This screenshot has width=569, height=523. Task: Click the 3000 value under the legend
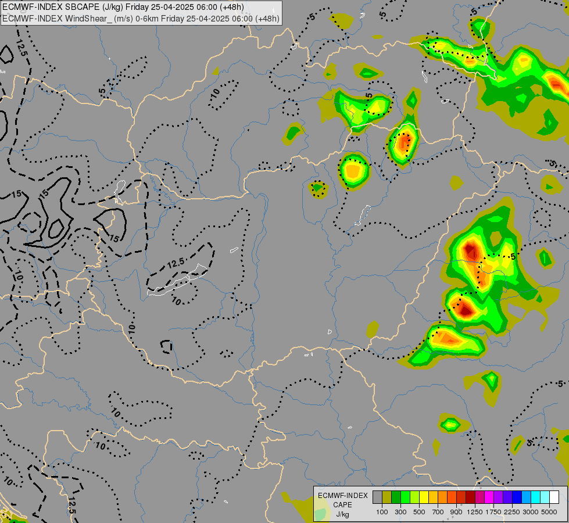[x=531, y=512]
